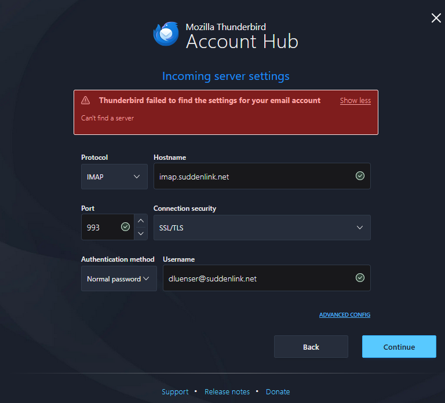This screenshot has width=445, height=403.
Task: Click the "Account Hub" title text
Action: point(242,42)
